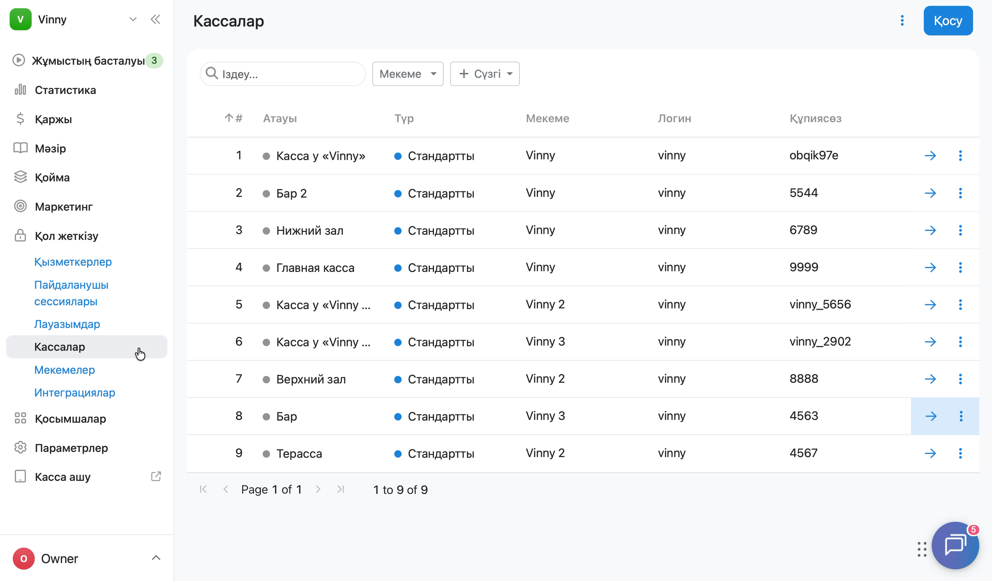
Task: Go to last page pagination icon
Action: point(341,489)
